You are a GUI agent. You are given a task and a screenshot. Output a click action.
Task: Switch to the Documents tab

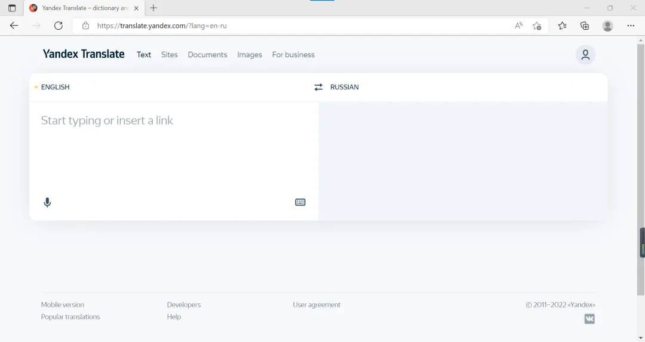(x=207, y=55)
